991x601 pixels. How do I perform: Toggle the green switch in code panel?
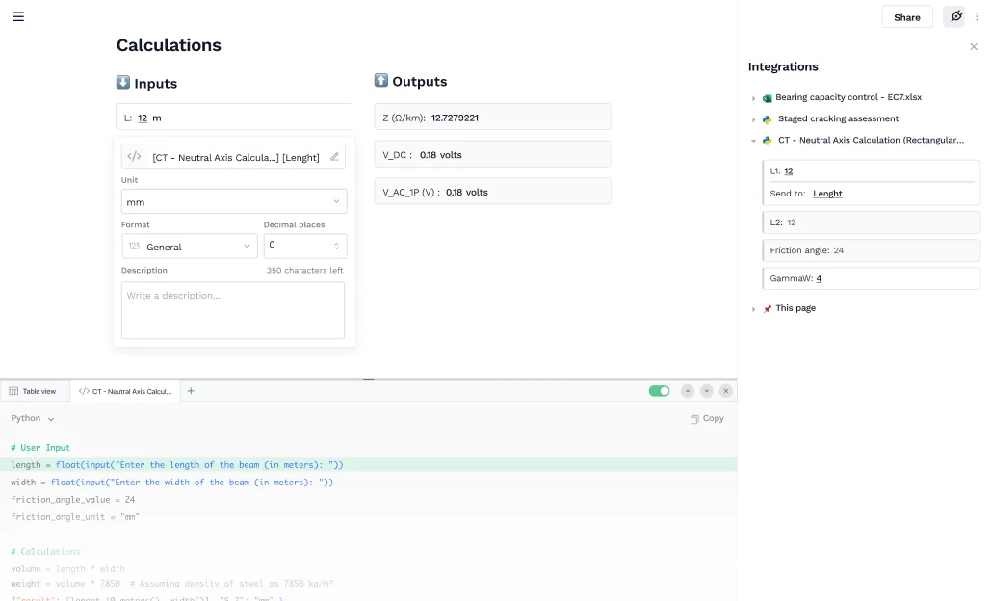tap(659, 391)
